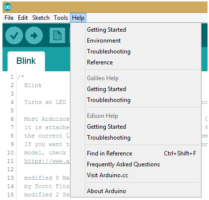
Task: Open the File menu
Action: pos(9,18)
